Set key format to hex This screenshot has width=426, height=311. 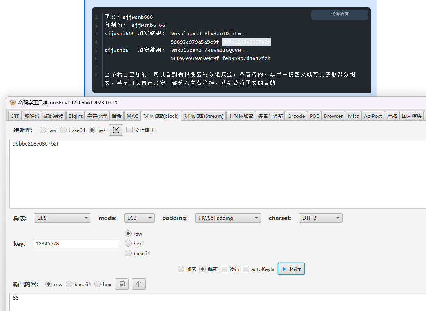[128, 243]
